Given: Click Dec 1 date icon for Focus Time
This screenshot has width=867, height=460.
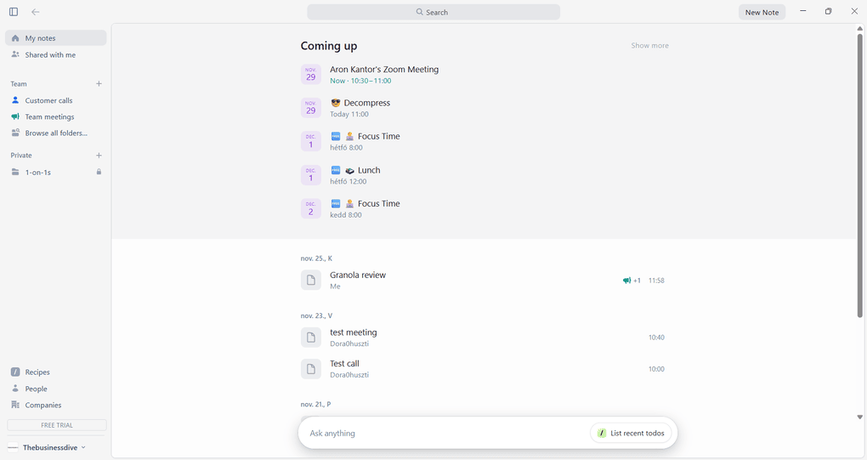Looking at the screenshot, I should click(311, 141).
